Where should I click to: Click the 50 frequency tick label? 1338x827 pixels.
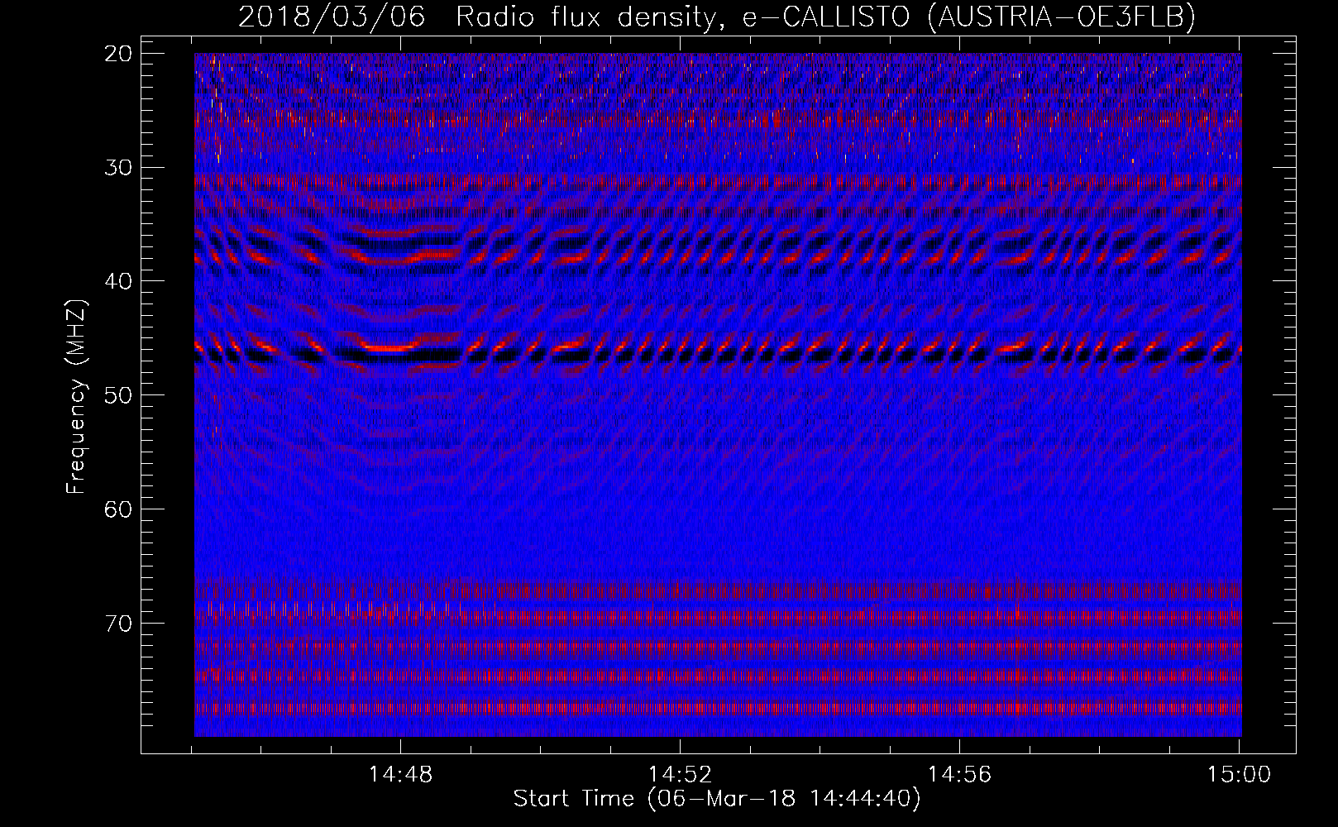(x=119, y=394)
